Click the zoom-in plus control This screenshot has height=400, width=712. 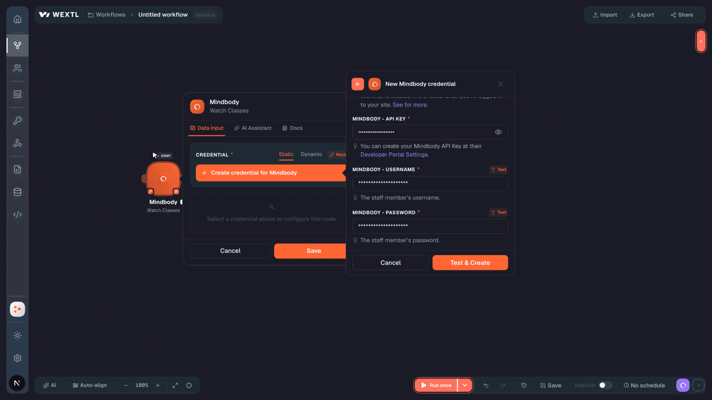pos(158,385)
